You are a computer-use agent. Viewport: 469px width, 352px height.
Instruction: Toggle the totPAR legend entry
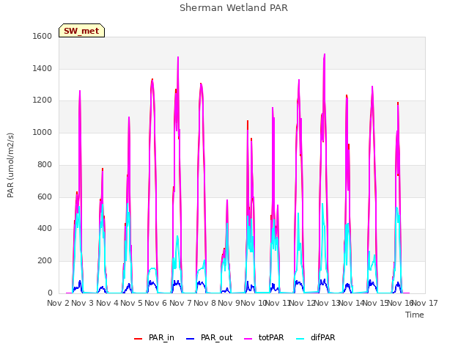click(264, 337)
